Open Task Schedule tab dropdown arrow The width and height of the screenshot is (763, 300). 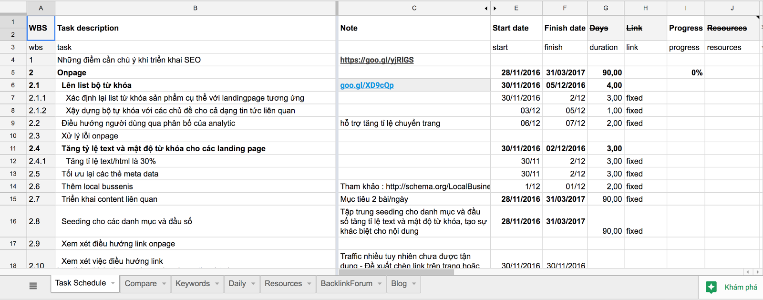(113, 283)
